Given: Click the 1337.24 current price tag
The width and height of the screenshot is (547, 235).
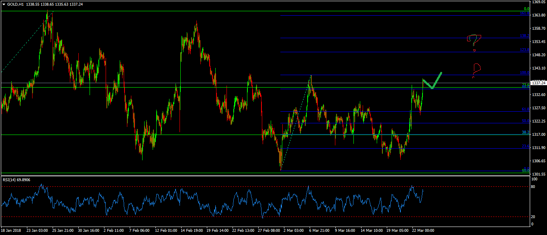Looking at the screenshot, I should point(539,83).
